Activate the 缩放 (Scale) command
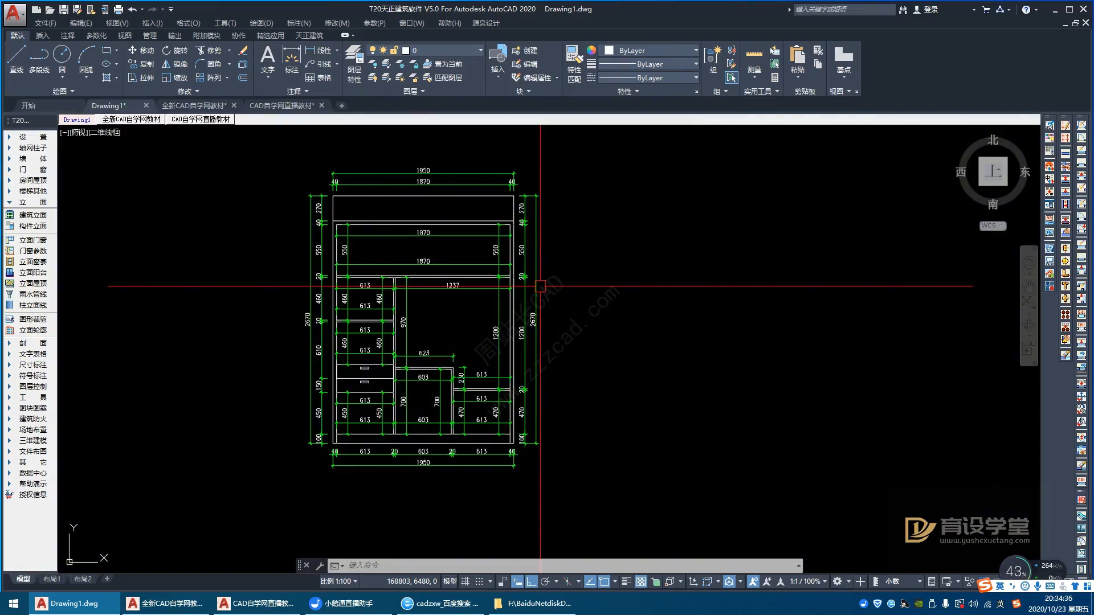This screenshot has height=615, width=1094. point(174,77)
